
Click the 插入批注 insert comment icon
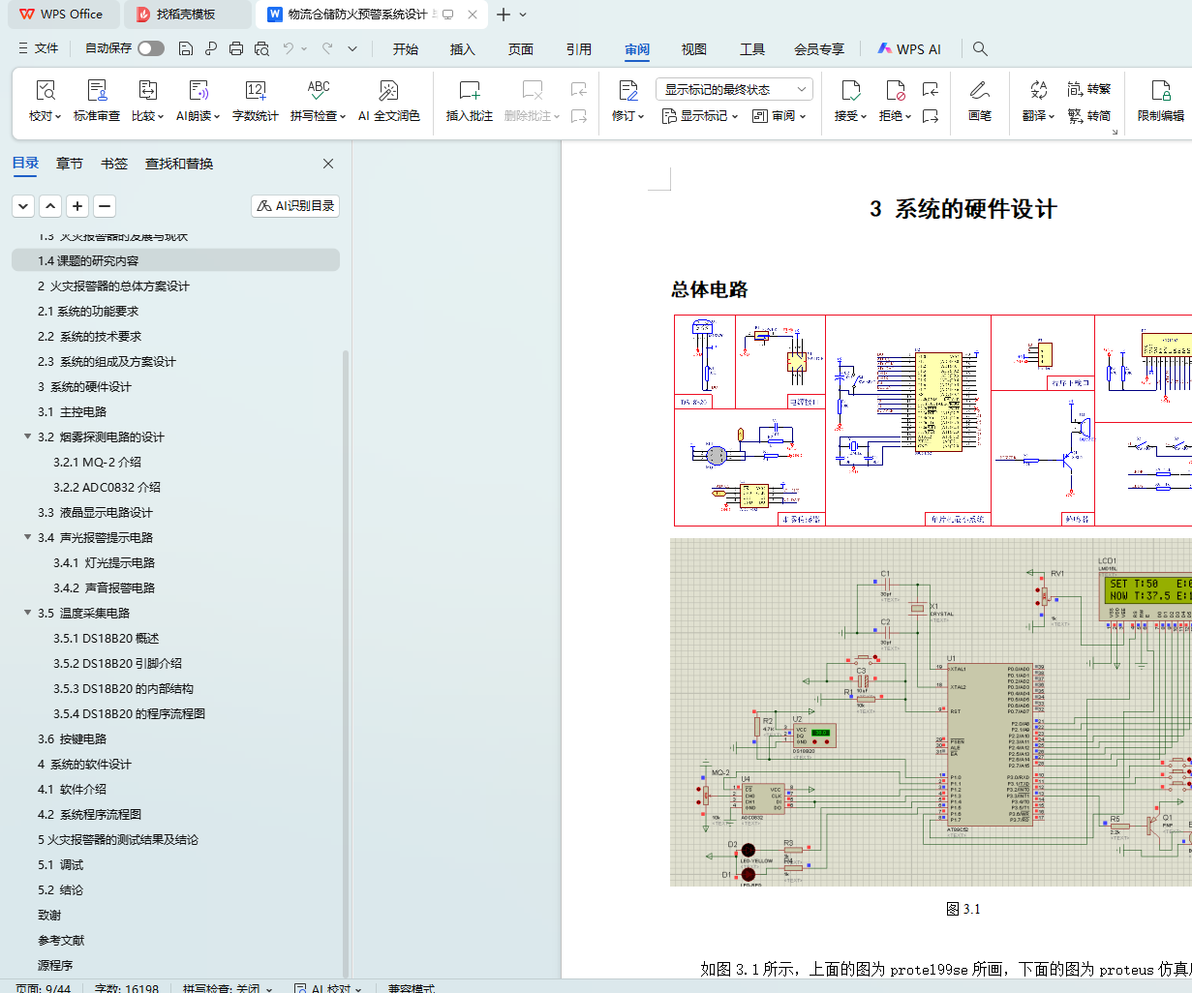click(x=469, y=92)
